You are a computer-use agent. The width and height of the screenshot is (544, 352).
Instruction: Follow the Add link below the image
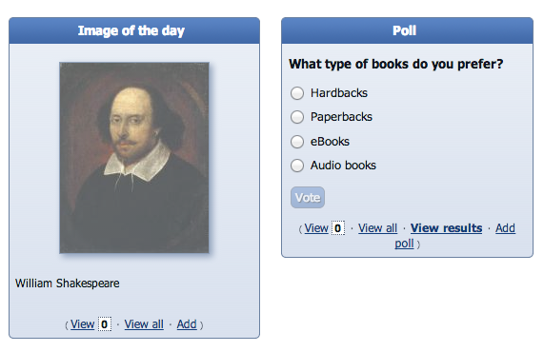tap(187, 324)
